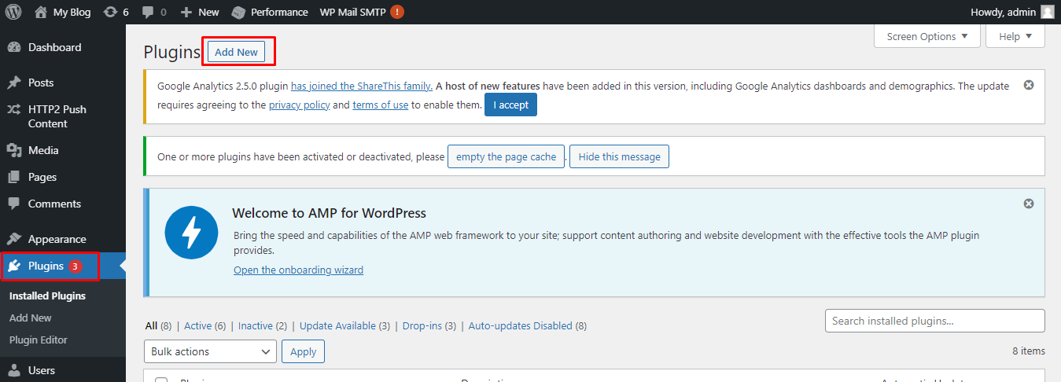Image resolution: width=1061 pixels, height=382 pixels.
Task: Click 'Welcome to AMP for WordPress' heading
Action: click(329, 213)
